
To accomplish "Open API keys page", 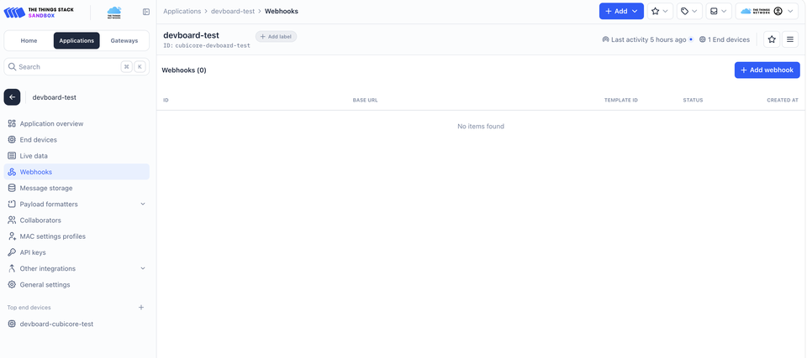I will (76, 252).
